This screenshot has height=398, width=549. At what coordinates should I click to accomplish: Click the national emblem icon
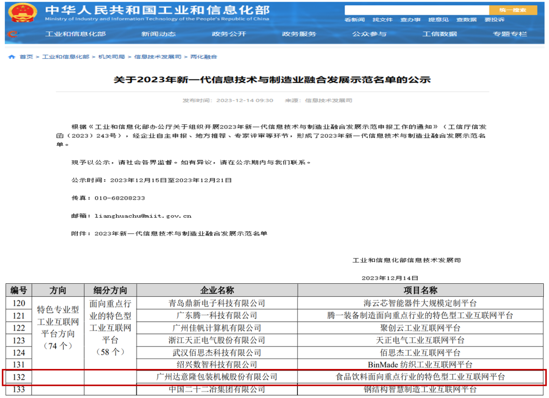pyautogui.click(x=21, y=11)
